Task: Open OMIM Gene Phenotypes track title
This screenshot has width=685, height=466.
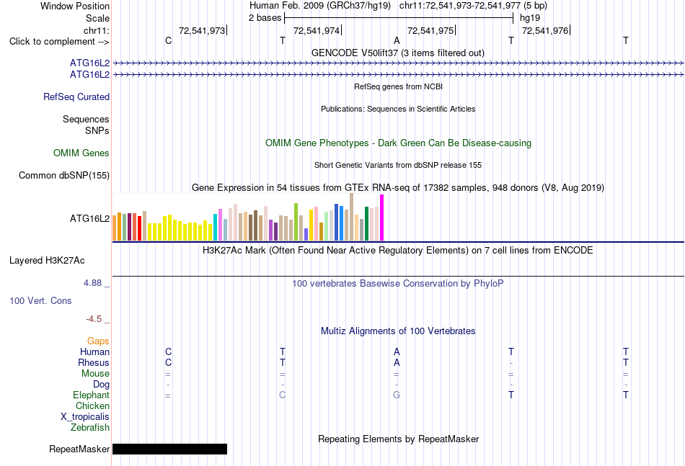Action: point(399,143)
